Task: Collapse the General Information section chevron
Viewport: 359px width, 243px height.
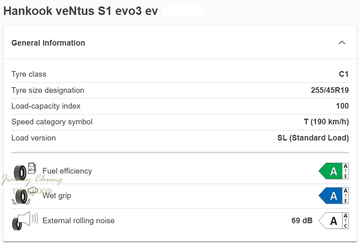Action: pos(342,42)
